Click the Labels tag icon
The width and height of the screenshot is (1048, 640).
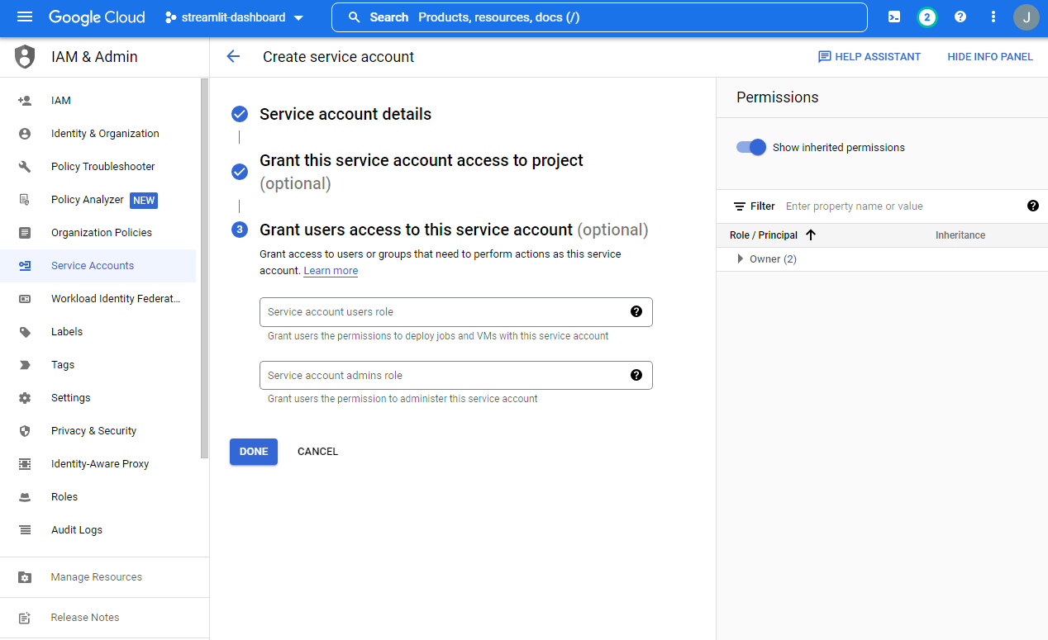(x=25, y=332)
